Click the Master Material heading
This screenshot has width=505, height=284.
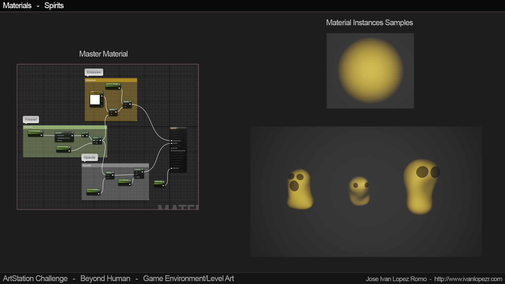click(x=103, y=54)
